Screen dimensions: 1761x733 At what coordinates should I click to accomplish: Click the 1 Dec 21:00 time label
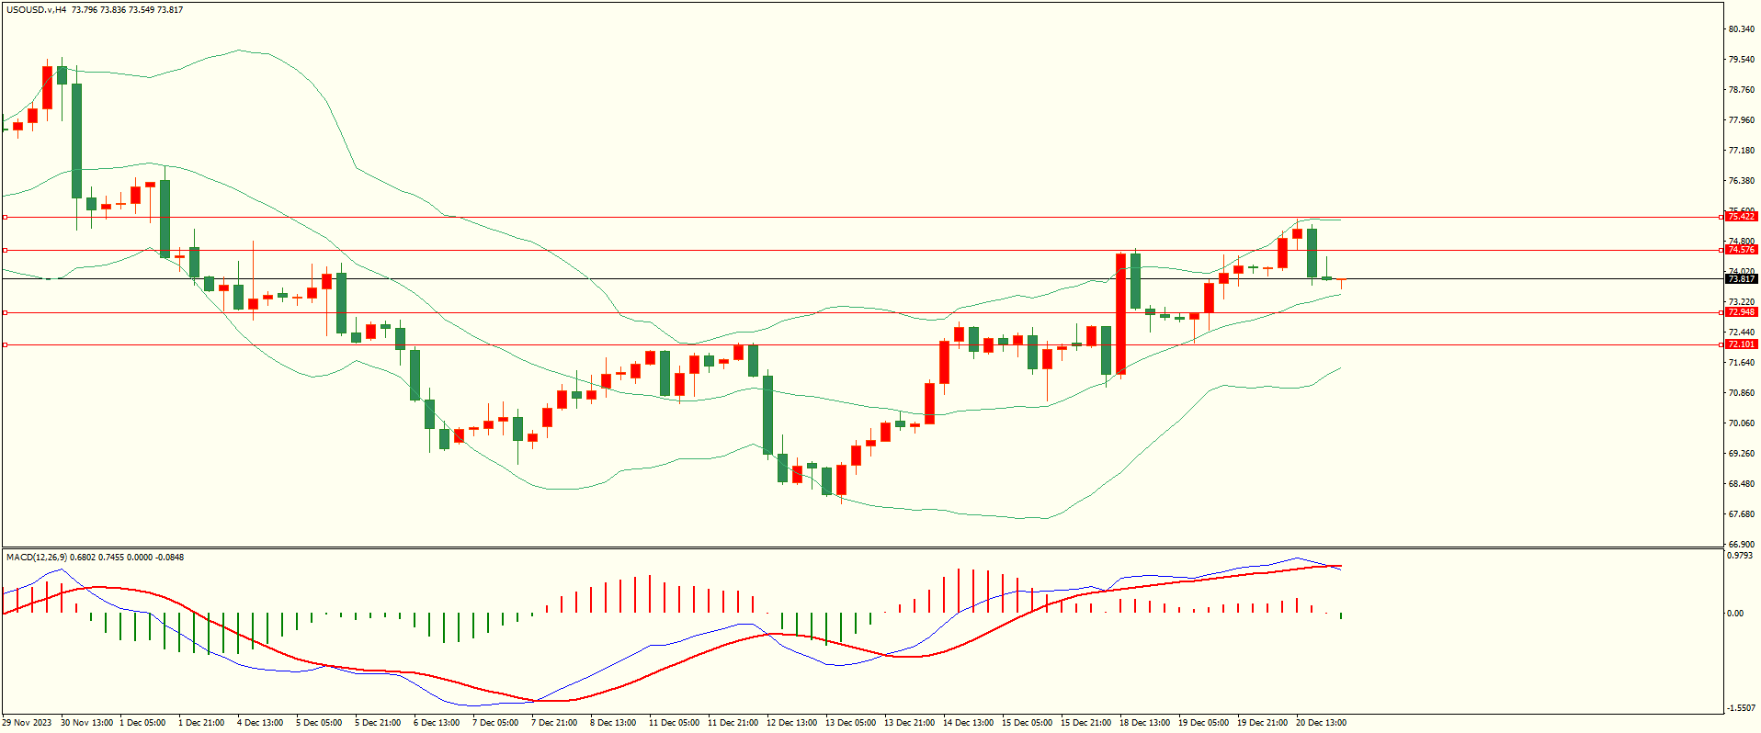(x=201, y=723)
